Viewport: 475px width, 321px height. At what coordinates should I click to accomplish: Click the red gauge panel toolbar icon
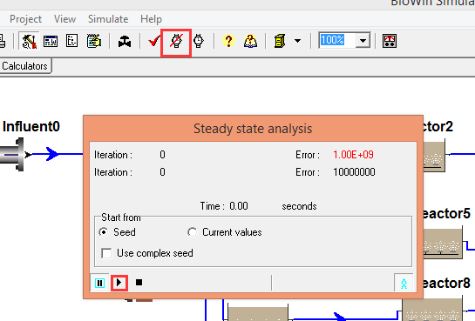(390, 41)
